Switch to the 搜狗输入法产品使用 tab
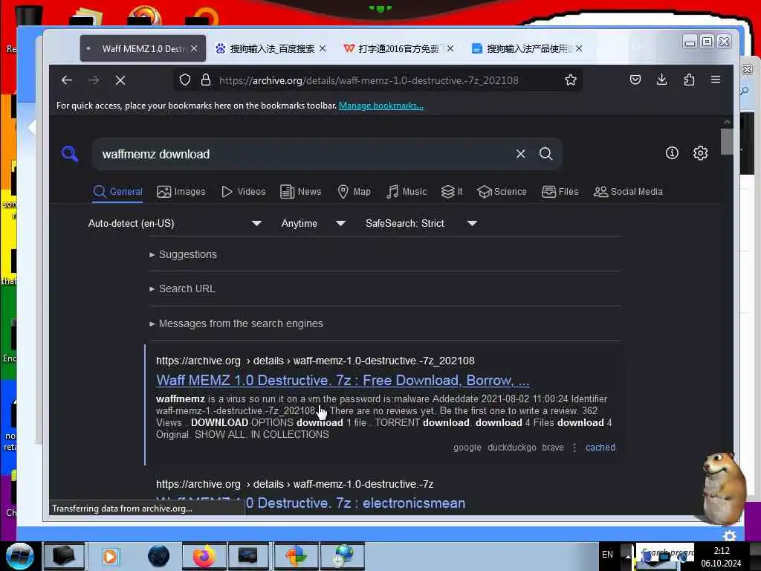Screen dimensions: 761x571 click(x=527, y=48)
